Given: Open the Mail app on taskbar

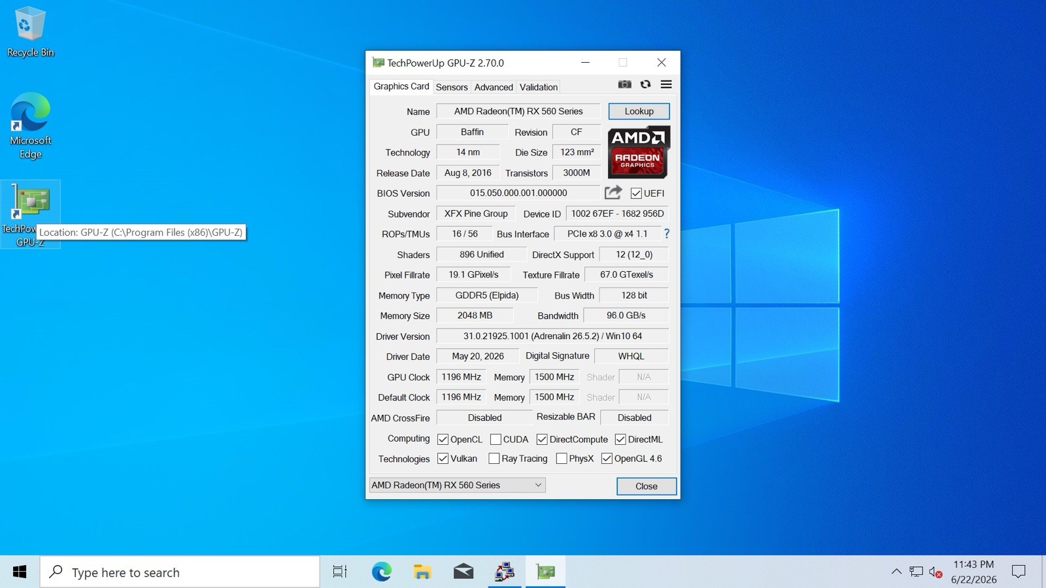Looking at the screenshot, I should 464,572.
